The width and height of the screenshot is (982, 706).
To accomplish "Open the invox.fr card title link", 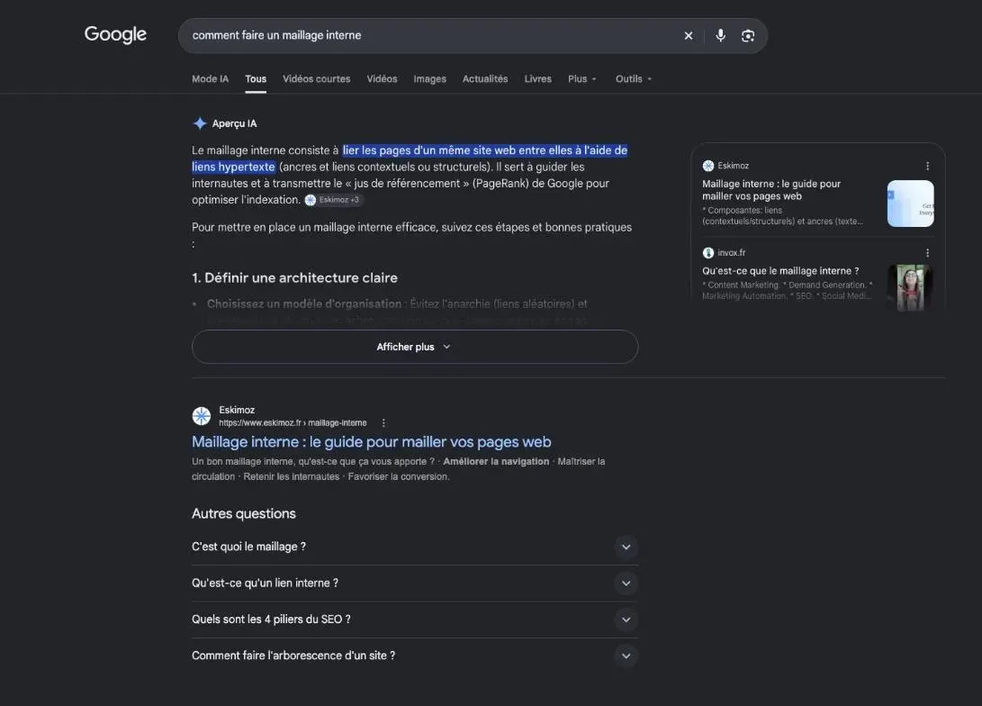I will coord(780,271).
